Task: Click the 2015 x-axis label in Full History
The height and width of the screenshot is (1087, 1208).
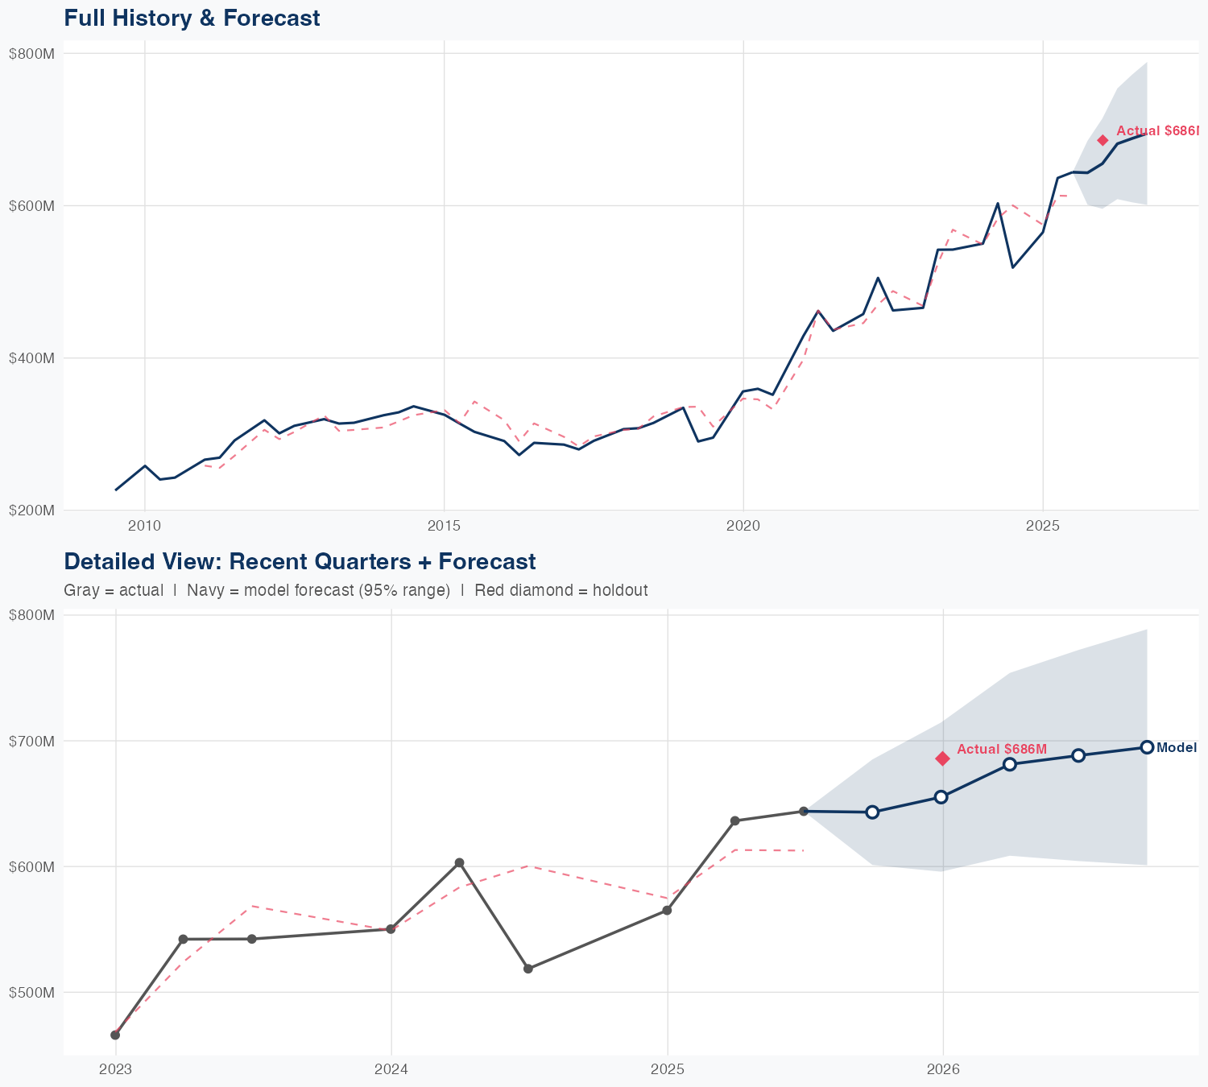Action: [444, 527]
